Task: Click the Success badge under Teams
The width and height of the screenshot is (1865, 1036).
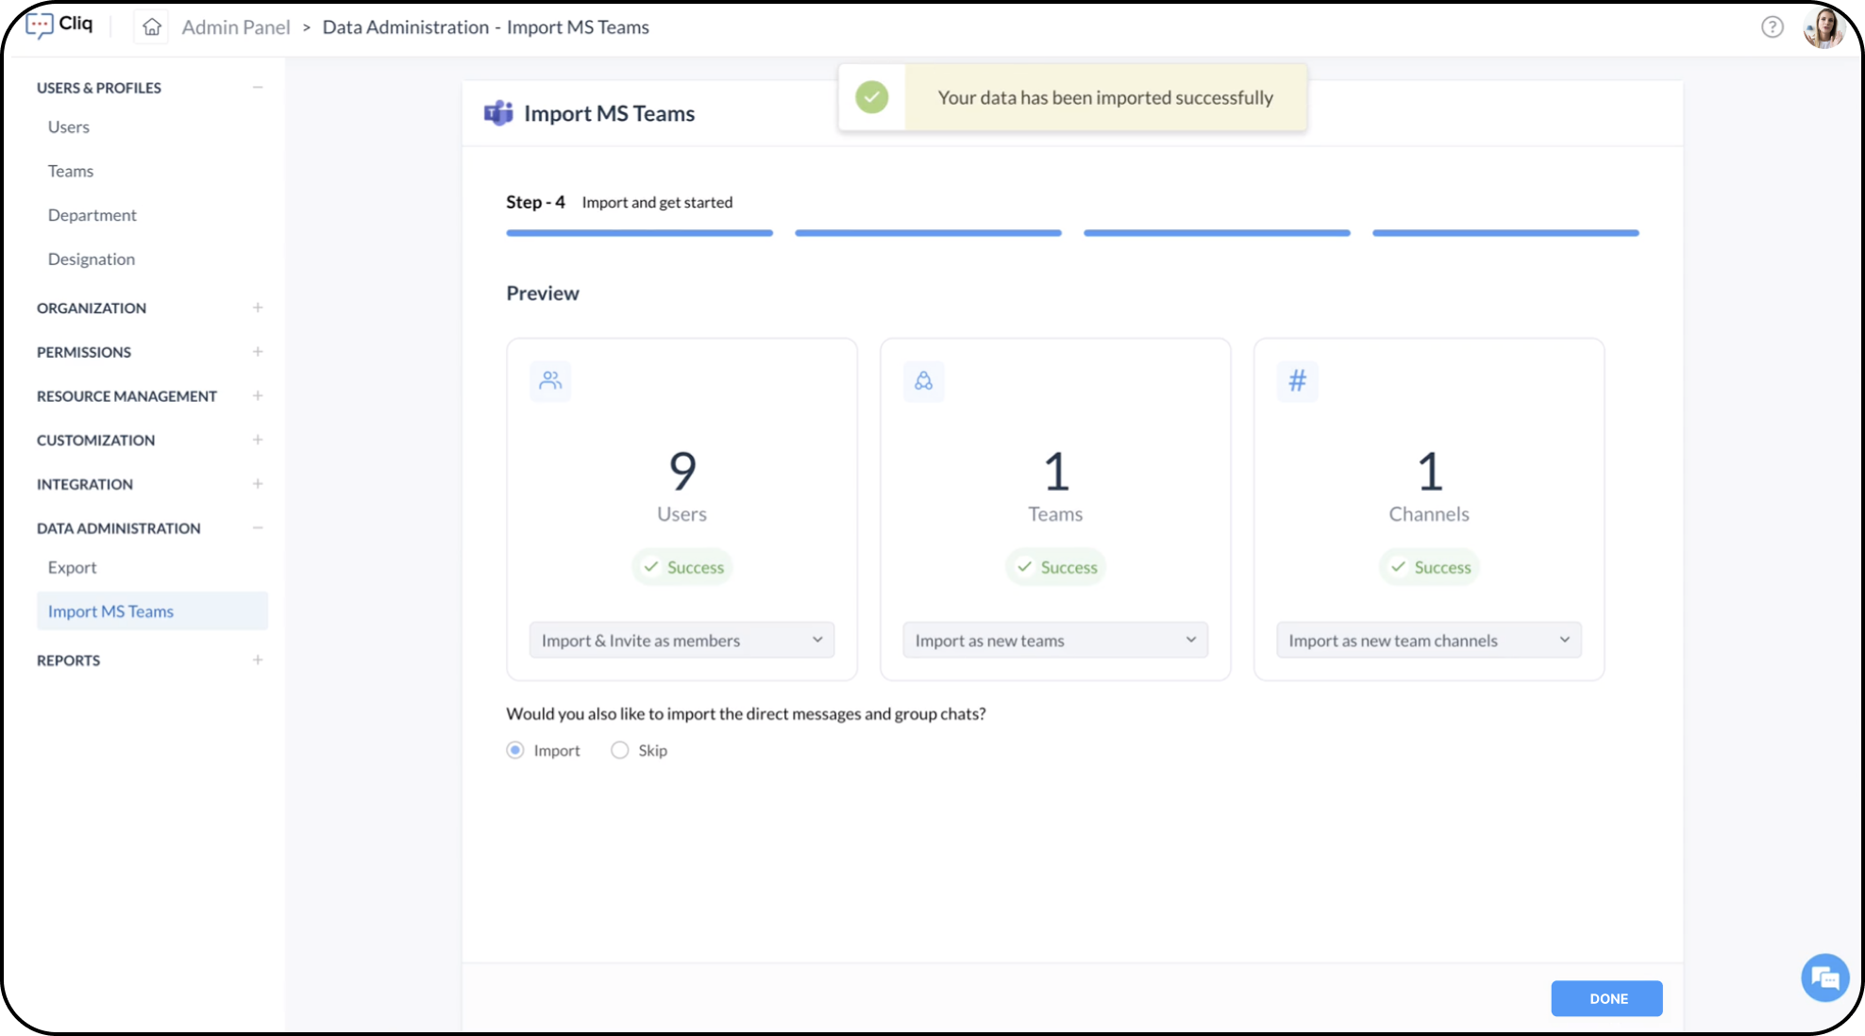Action: pyautogui.click(x=1055, y=567)
